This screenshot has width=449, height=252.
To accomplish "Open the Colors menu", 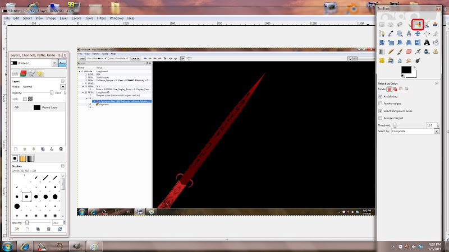I will click(x=76, y=18).
